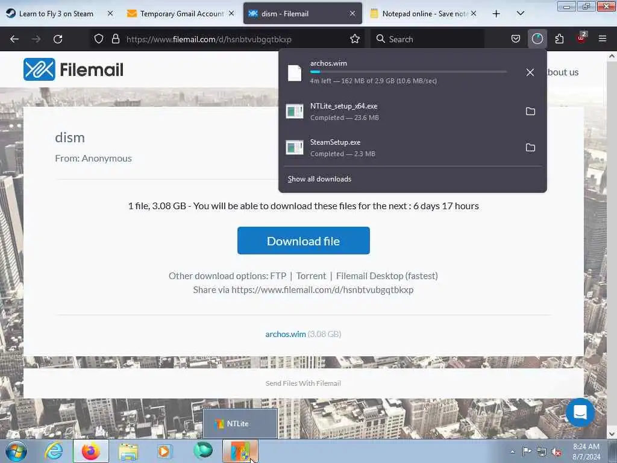Click the share URL text

pyautogui.click(x=322, y=290)
